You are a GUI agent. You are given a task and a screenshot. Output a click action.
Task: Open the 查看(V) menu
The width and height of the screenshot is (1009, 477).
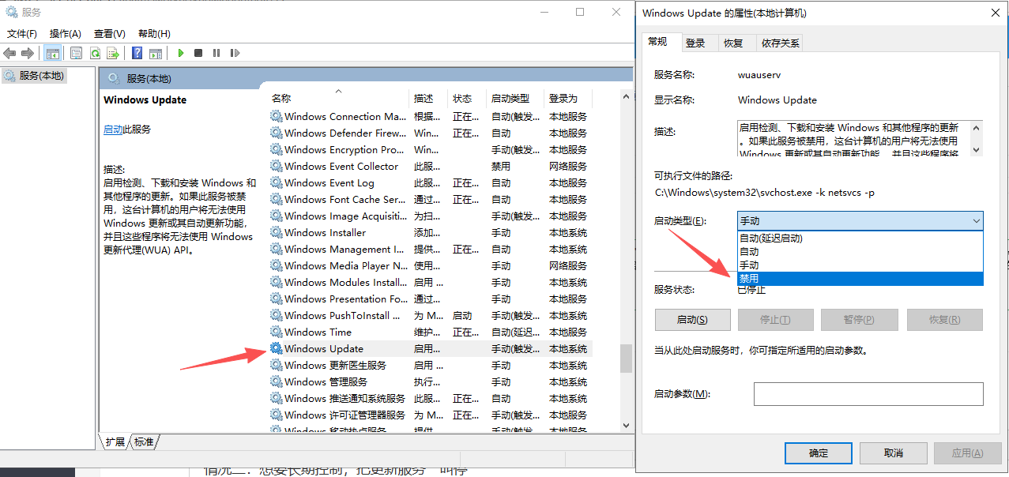coord(110,34)
